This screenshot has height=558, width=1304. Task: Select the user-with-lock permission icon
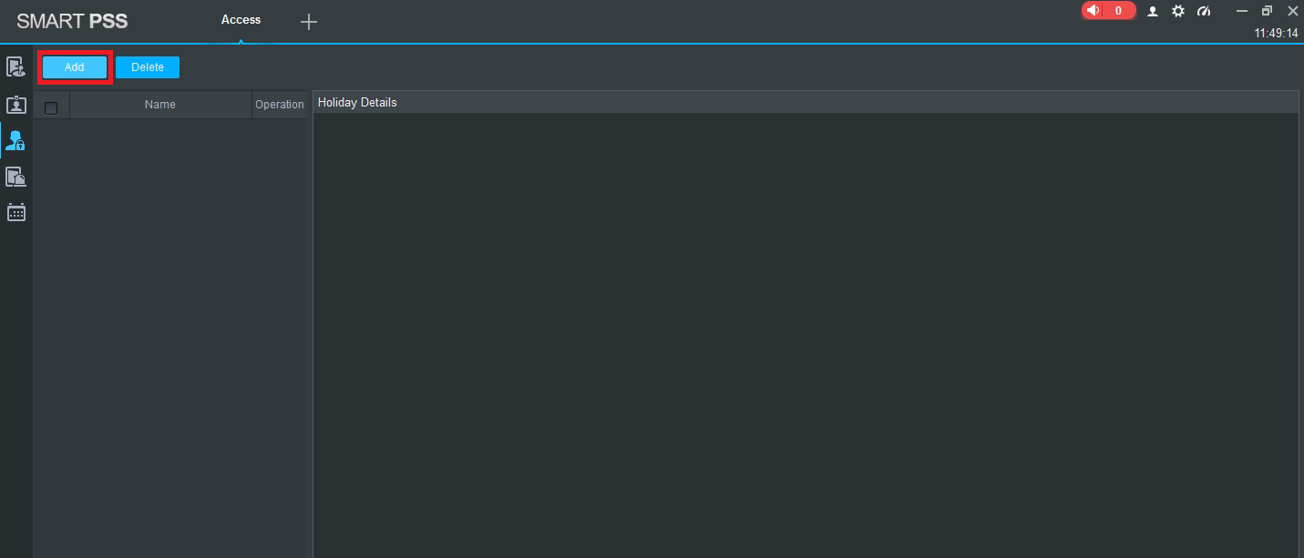[15, 140]
